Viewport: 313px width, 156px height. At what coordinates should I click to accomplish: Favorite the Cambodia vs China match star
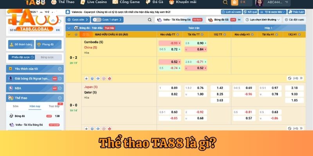(86, 78)
